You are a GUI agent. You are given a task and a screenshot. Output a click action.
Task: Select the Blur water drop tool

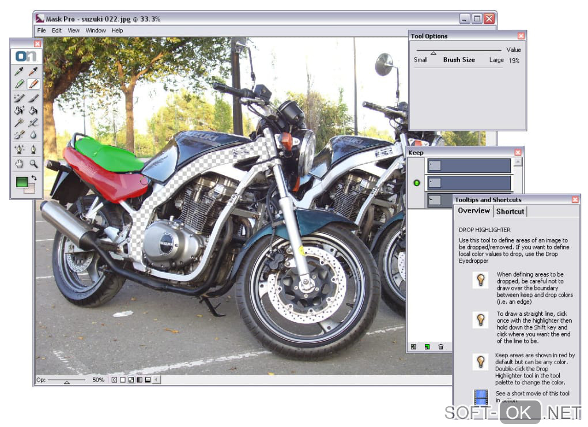click(x=33, y=135)
